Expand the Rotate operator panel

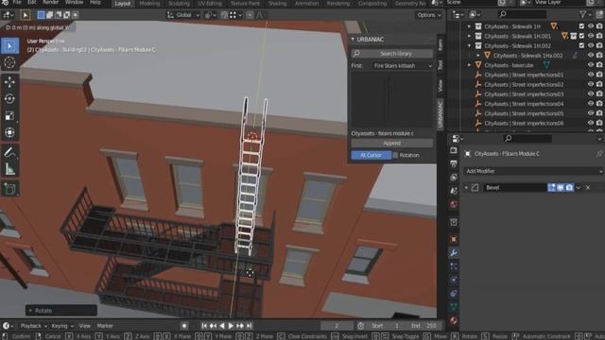pos(60,311)
